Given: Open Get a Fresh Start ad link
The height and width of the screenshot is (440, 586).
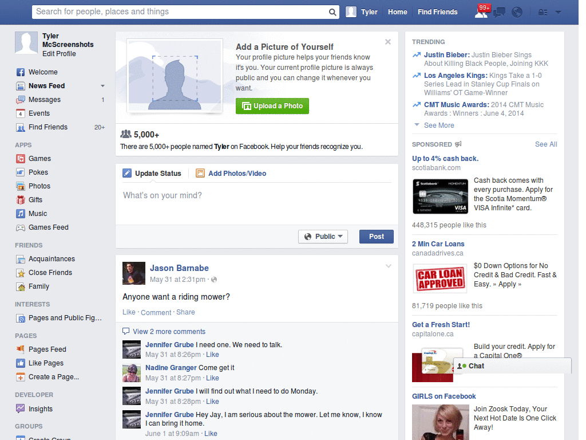Looking at the screenshot, I should coord(441,325).
